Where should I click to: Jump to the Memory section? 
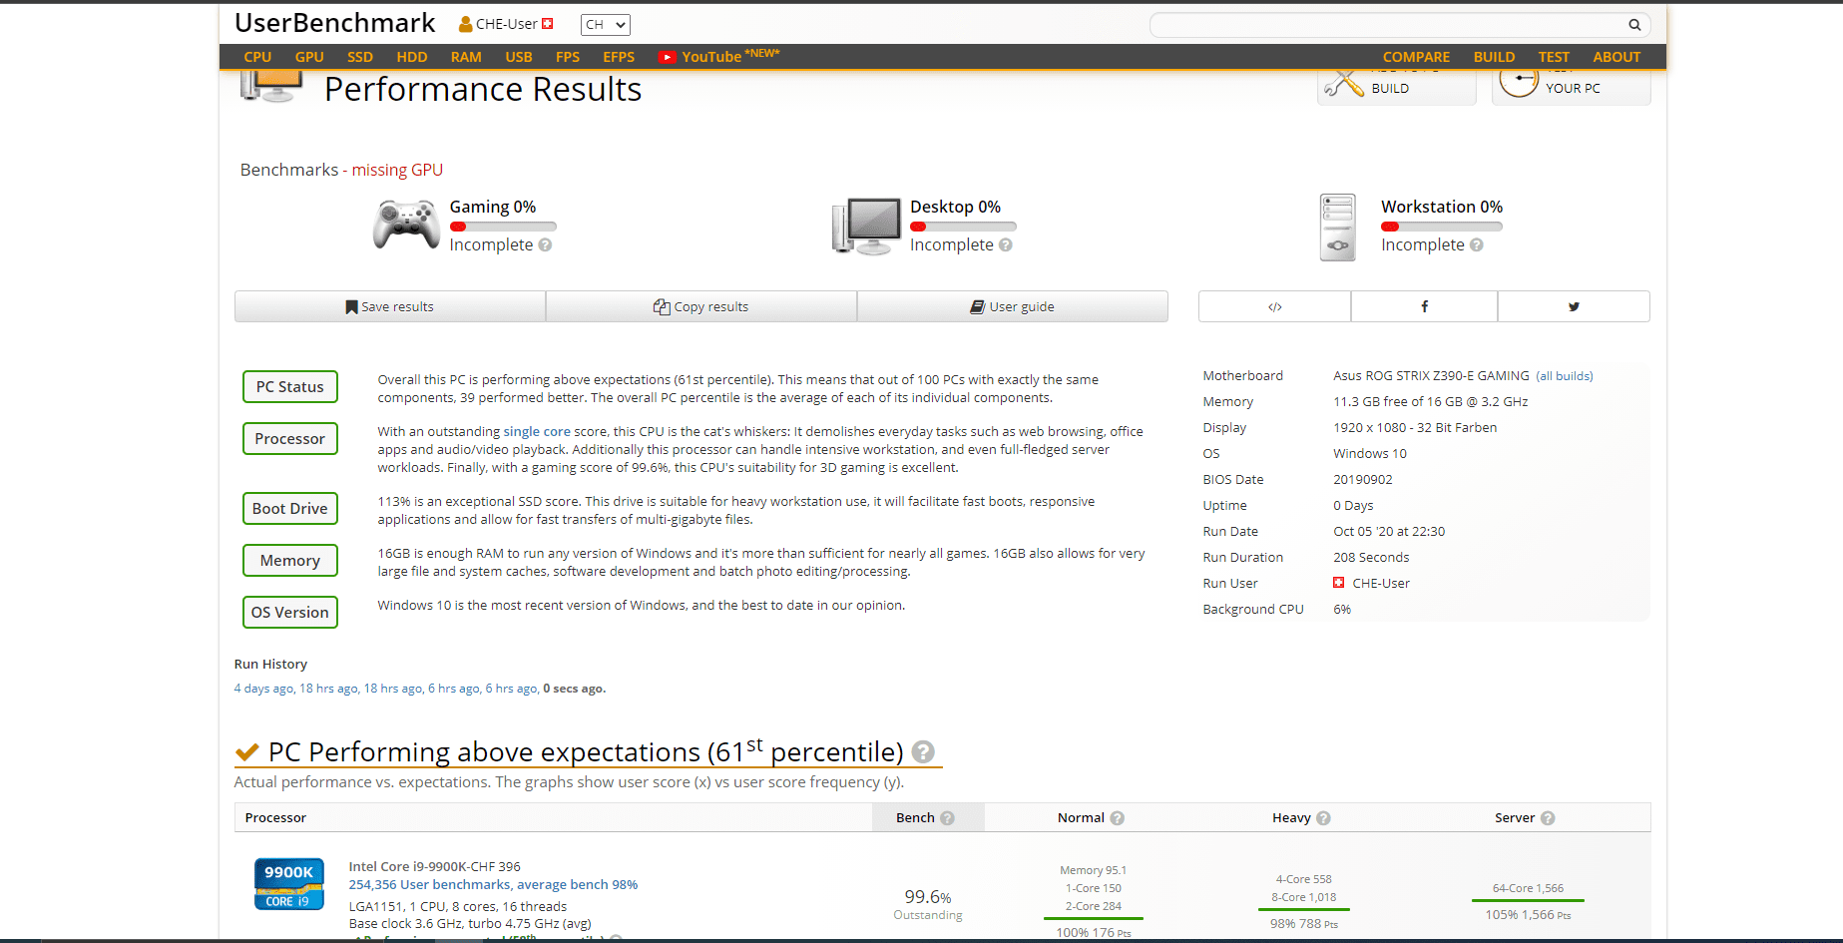pyautogui.click(x=290, y=561)
